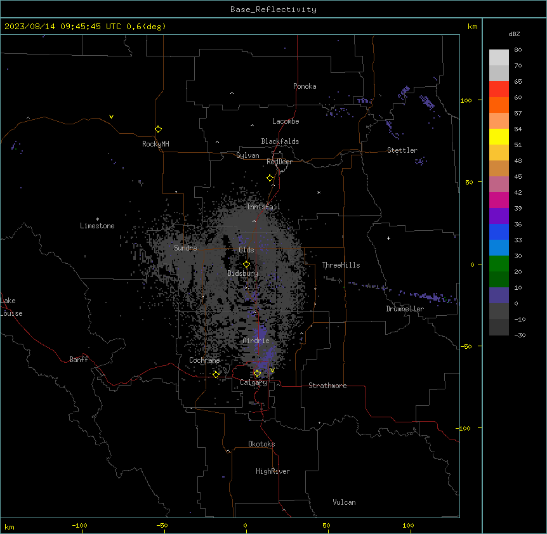Click the Sylvan label

[x=247, y=155]
